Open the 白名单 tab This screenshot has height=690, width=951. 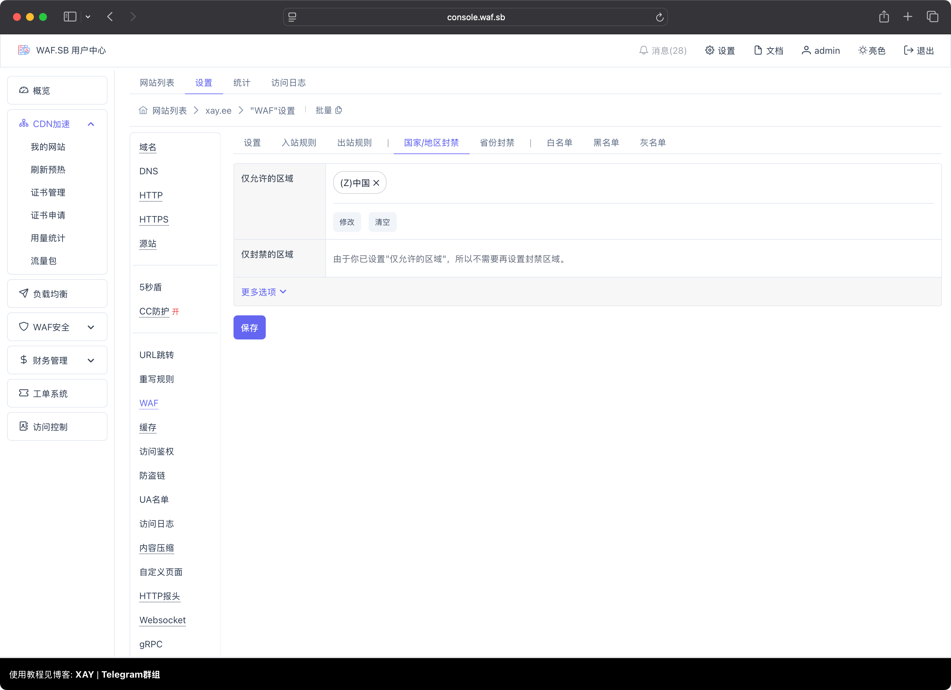(560, 143)
